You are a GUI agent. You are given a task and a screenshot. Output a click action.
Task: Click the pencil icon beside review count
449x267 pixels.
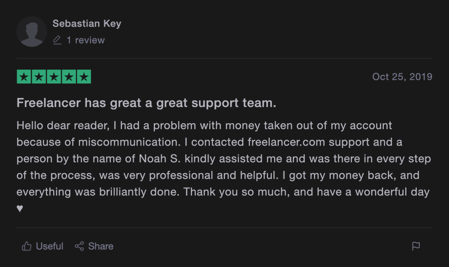coord(57,40)
